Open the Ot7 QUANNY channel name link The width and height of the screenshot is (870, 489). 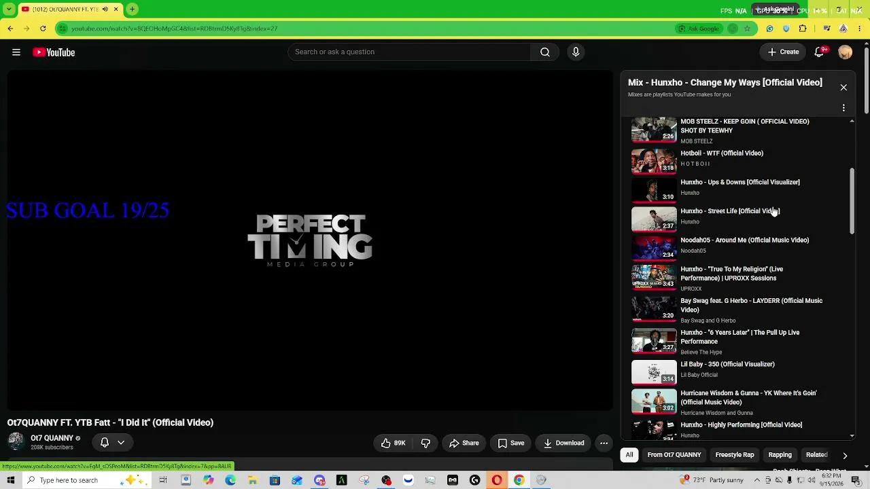[x=52, y=438]
